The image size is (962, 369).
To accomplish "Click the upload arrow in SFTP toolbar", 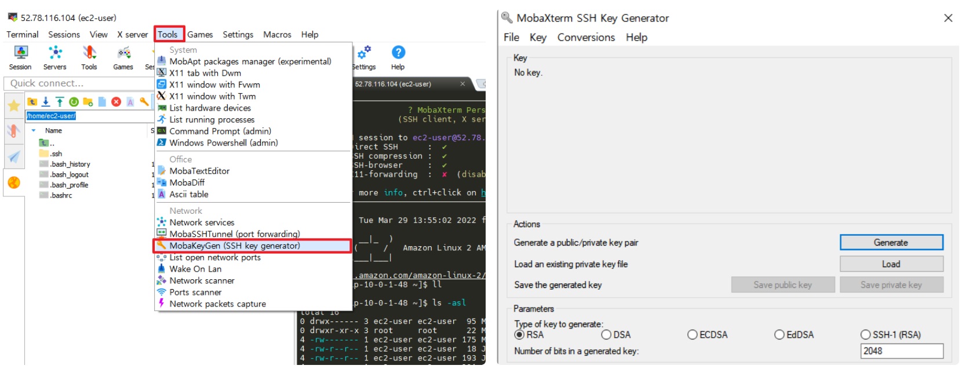I will (60, 102).
